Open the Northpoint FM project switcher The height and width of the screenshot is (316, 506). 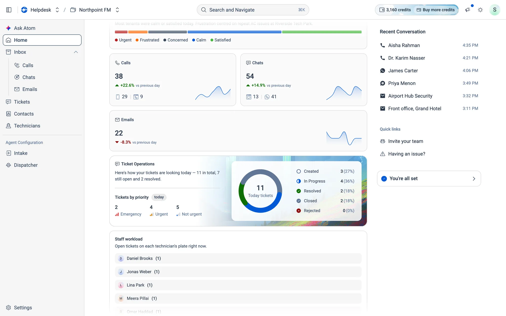tap(95, 10)
